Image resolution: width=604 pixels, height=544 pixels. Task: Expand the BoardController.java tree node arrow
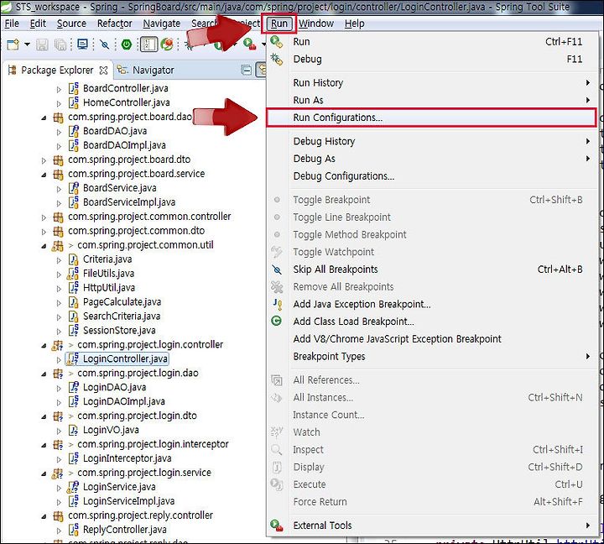coord(59,89)
